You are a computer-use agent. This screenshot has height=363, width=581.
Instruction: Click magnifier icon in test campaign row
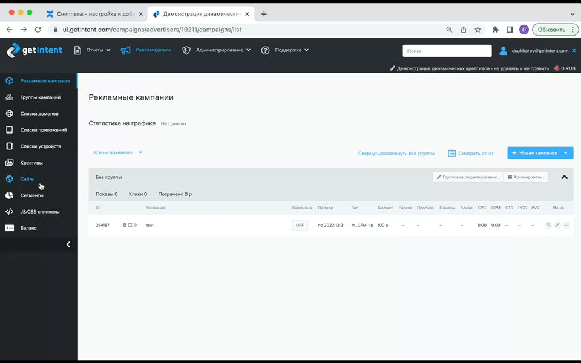(548, 225)
